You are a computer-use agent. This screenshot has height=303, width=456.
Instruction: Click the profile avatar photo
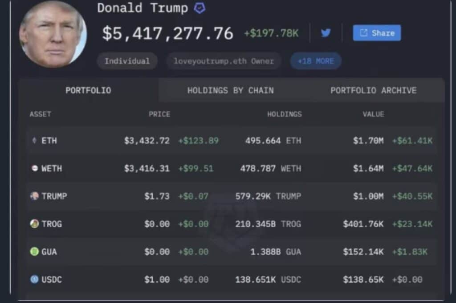tap(53, 34)
